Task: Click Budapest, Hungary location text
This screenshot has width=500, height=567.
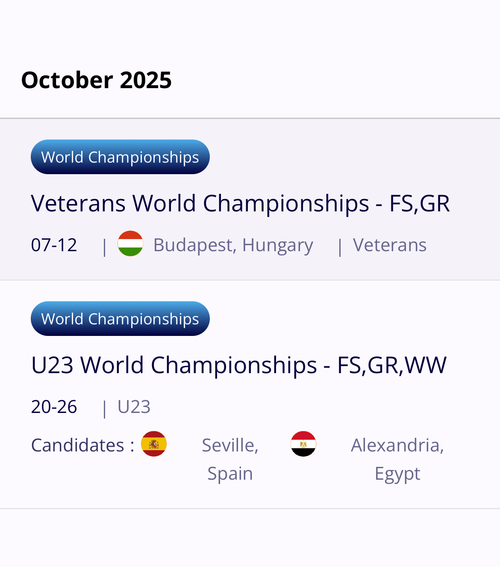Action: pos(233,246)
